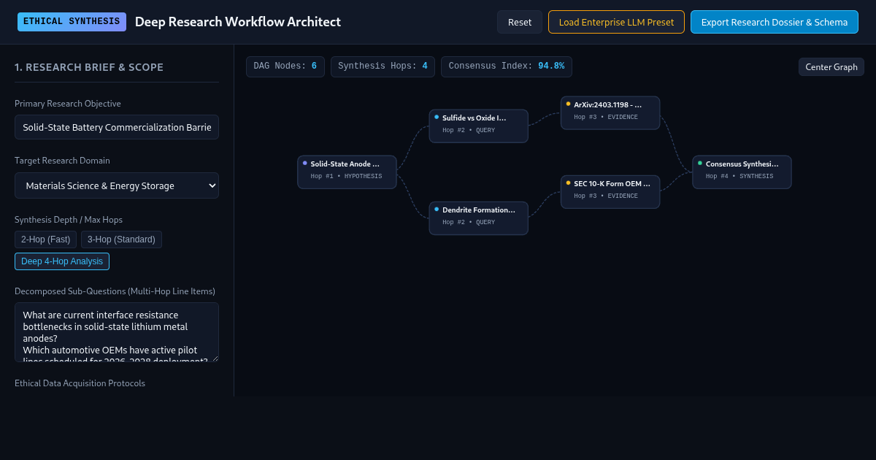Select the SEC 10-K Form OEM node
The image size is (876, 460).
pos(610,192)
